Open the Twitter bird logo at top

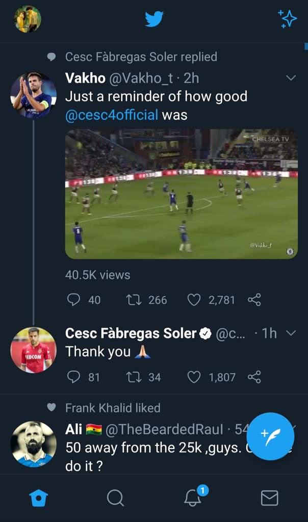point(154,19)
